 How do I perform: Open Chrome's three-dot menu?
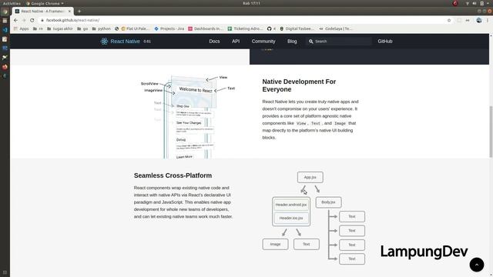tap(488, 20)
